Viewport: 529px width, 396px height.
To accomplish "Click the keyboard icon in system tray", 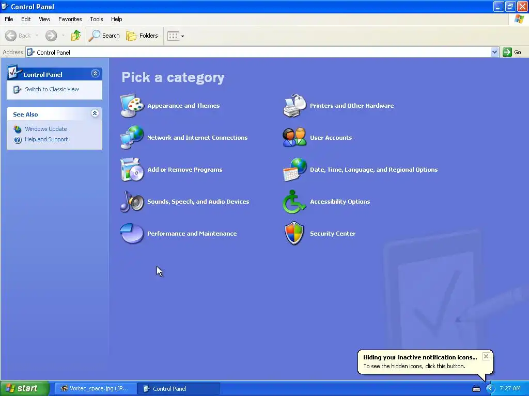I will (476, 389).
